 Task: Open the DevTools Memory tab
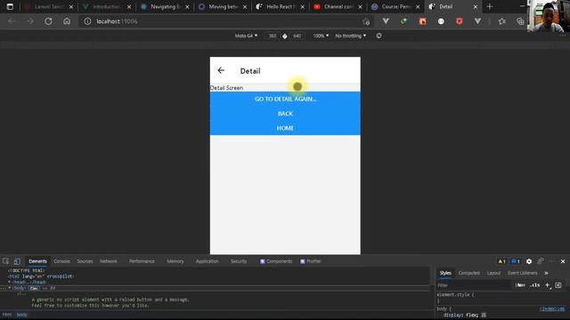click(175, 261)
